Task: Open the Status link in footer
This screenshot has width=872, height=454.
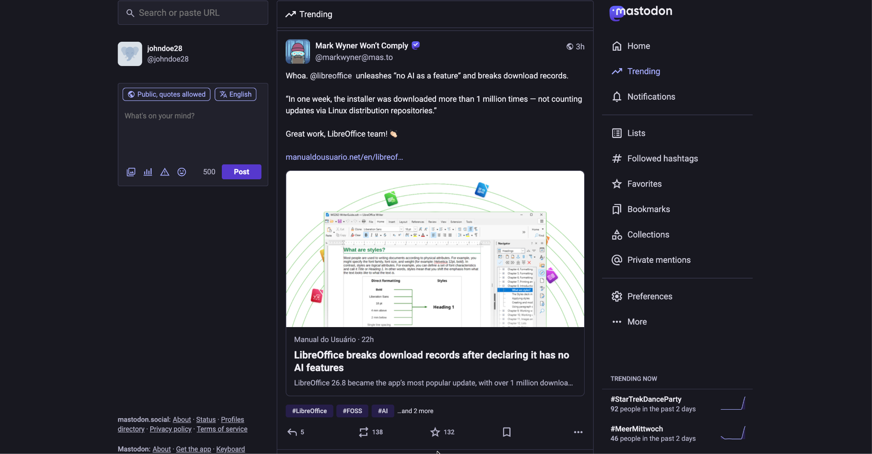Action: pyautogui.click(x=206, y=420)
